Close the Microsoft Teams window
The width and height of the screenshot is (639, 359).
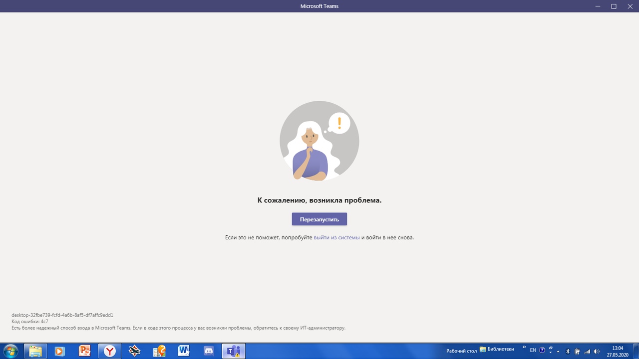[630, 6]
